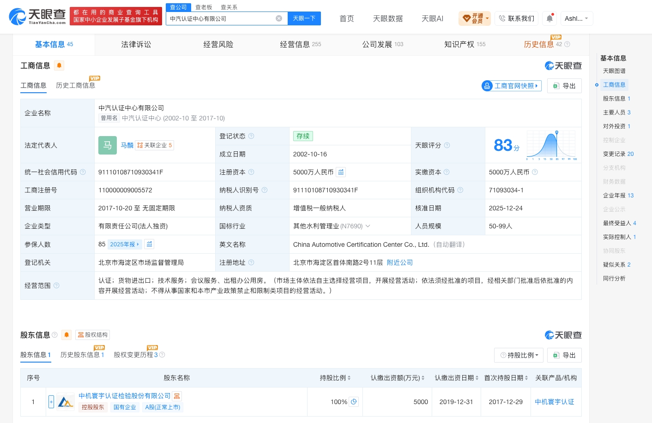Click the help icon next to 经营范围
Screen dimensions: 652x423
tap(56, 286)
